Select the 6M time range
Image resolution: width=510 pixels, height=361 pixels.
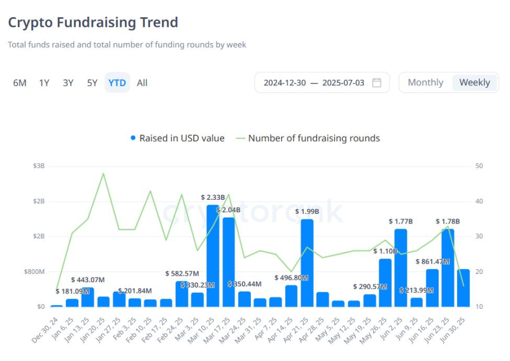(x=20, y=83)
